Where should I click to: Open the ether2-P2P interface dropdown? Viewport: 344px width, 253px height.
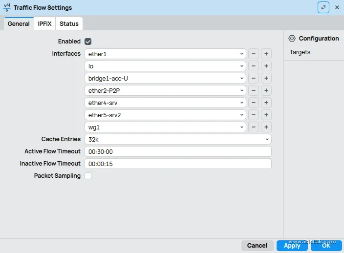[165, 90]
